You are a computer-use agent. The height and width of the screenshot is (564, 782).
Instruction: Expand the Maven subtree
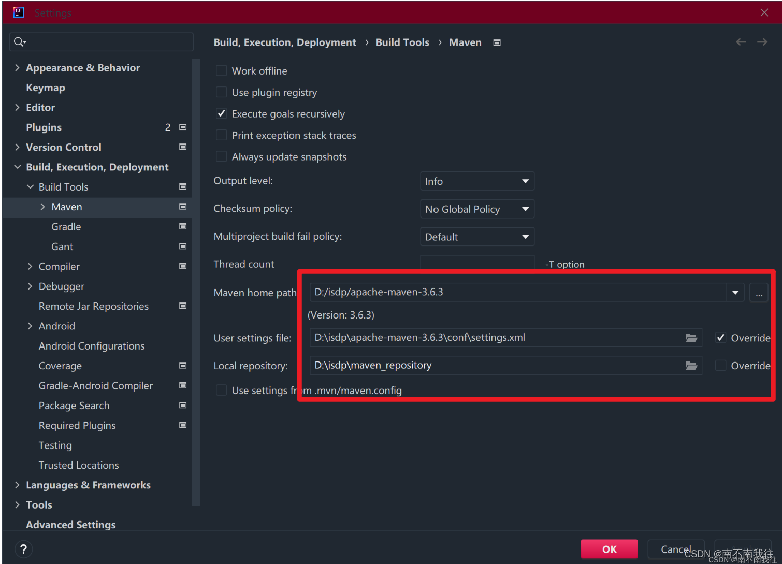pyautogui.click(x=42, y=207)
